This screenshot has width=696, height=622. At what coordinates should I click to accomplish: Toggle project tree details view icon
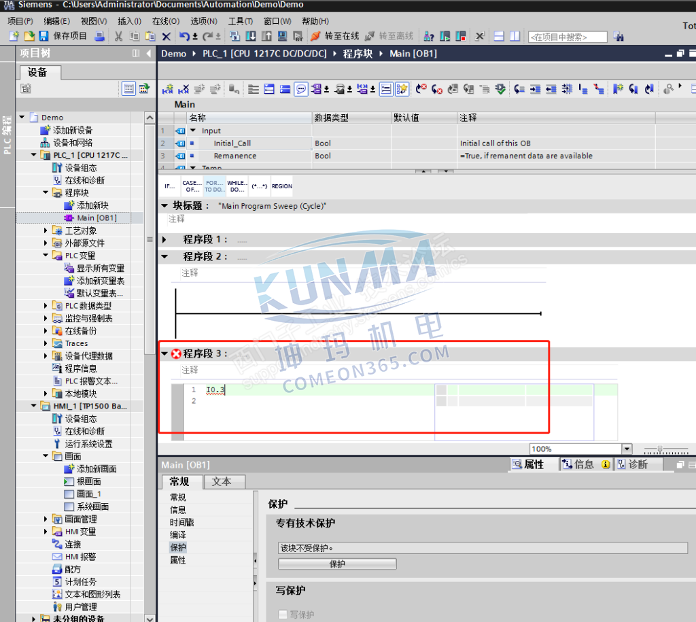[x=128, y=89]
